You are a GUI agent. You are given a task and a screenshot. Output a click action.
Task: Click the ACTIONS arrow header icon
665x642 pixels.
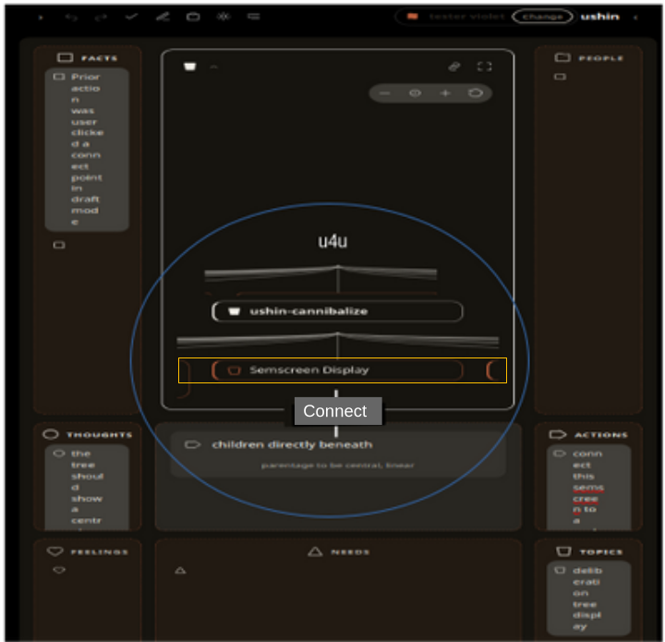point(557,435)
